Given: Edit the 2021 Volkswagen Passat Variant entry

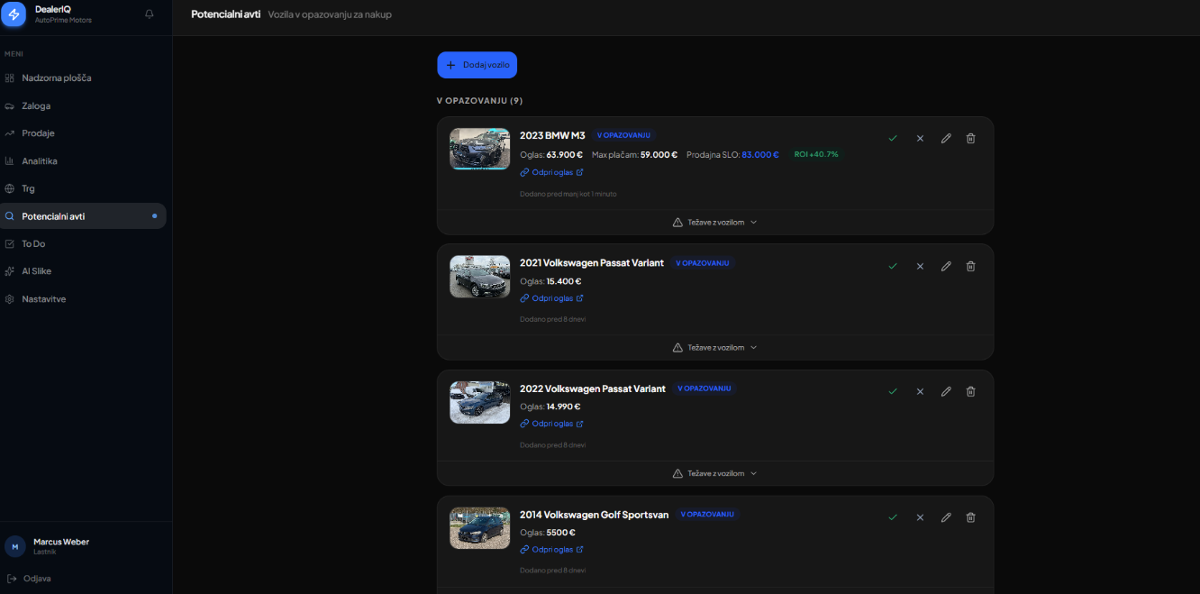Looking at the screenshot, I should tap(946, 266).
